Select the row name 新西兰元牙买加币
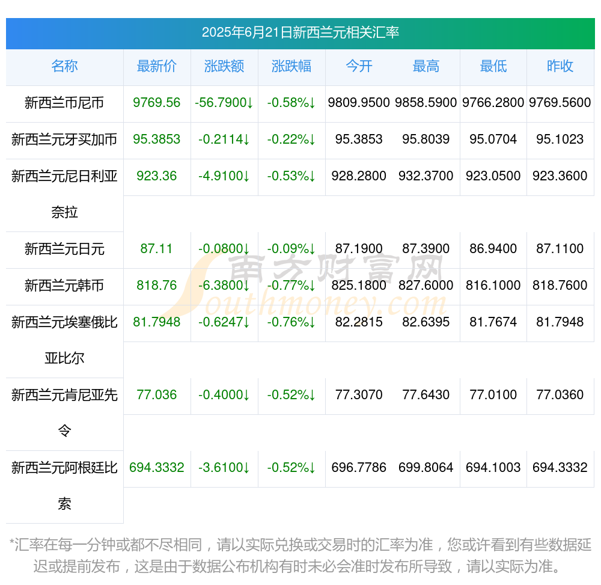Image resolution: width=601 pixels, height=585 pixels. pyautogui.click(x=64, y=139)
